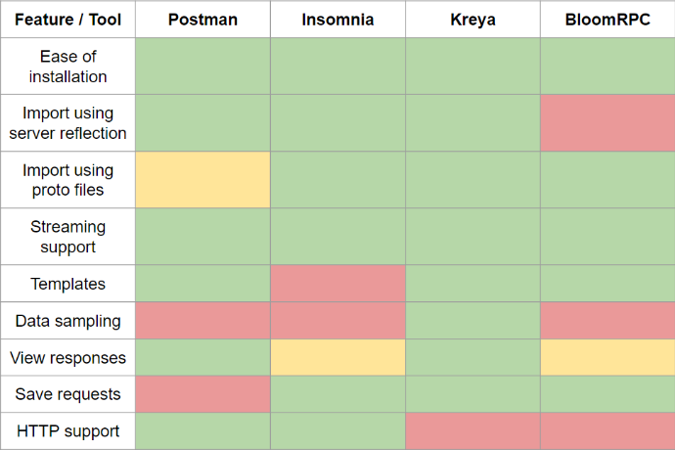Select the Insomnia column header cell
The image size is (675, 450).
pos(337,20)
